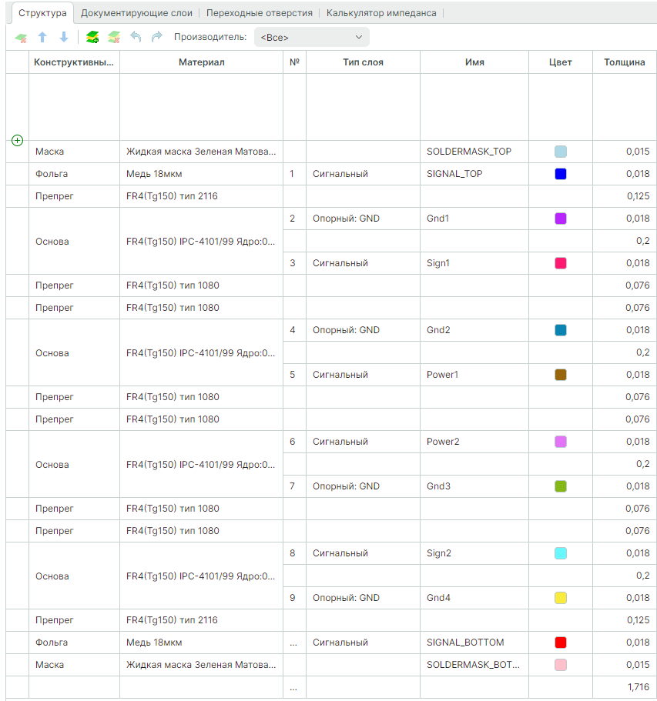The image size is (657, 701).
Task: Select the Power1 name cell
Action: (474, 375)
